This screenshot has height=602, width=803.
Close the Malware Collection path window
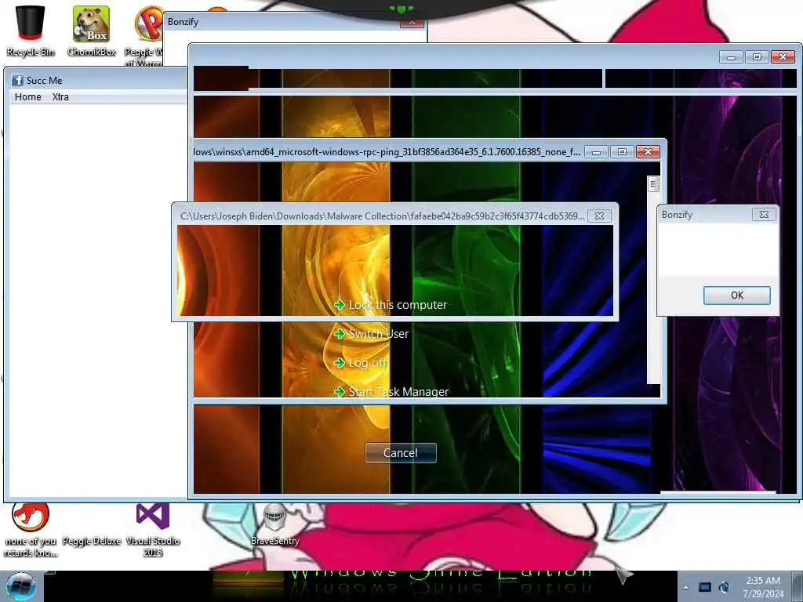point(599,216)
